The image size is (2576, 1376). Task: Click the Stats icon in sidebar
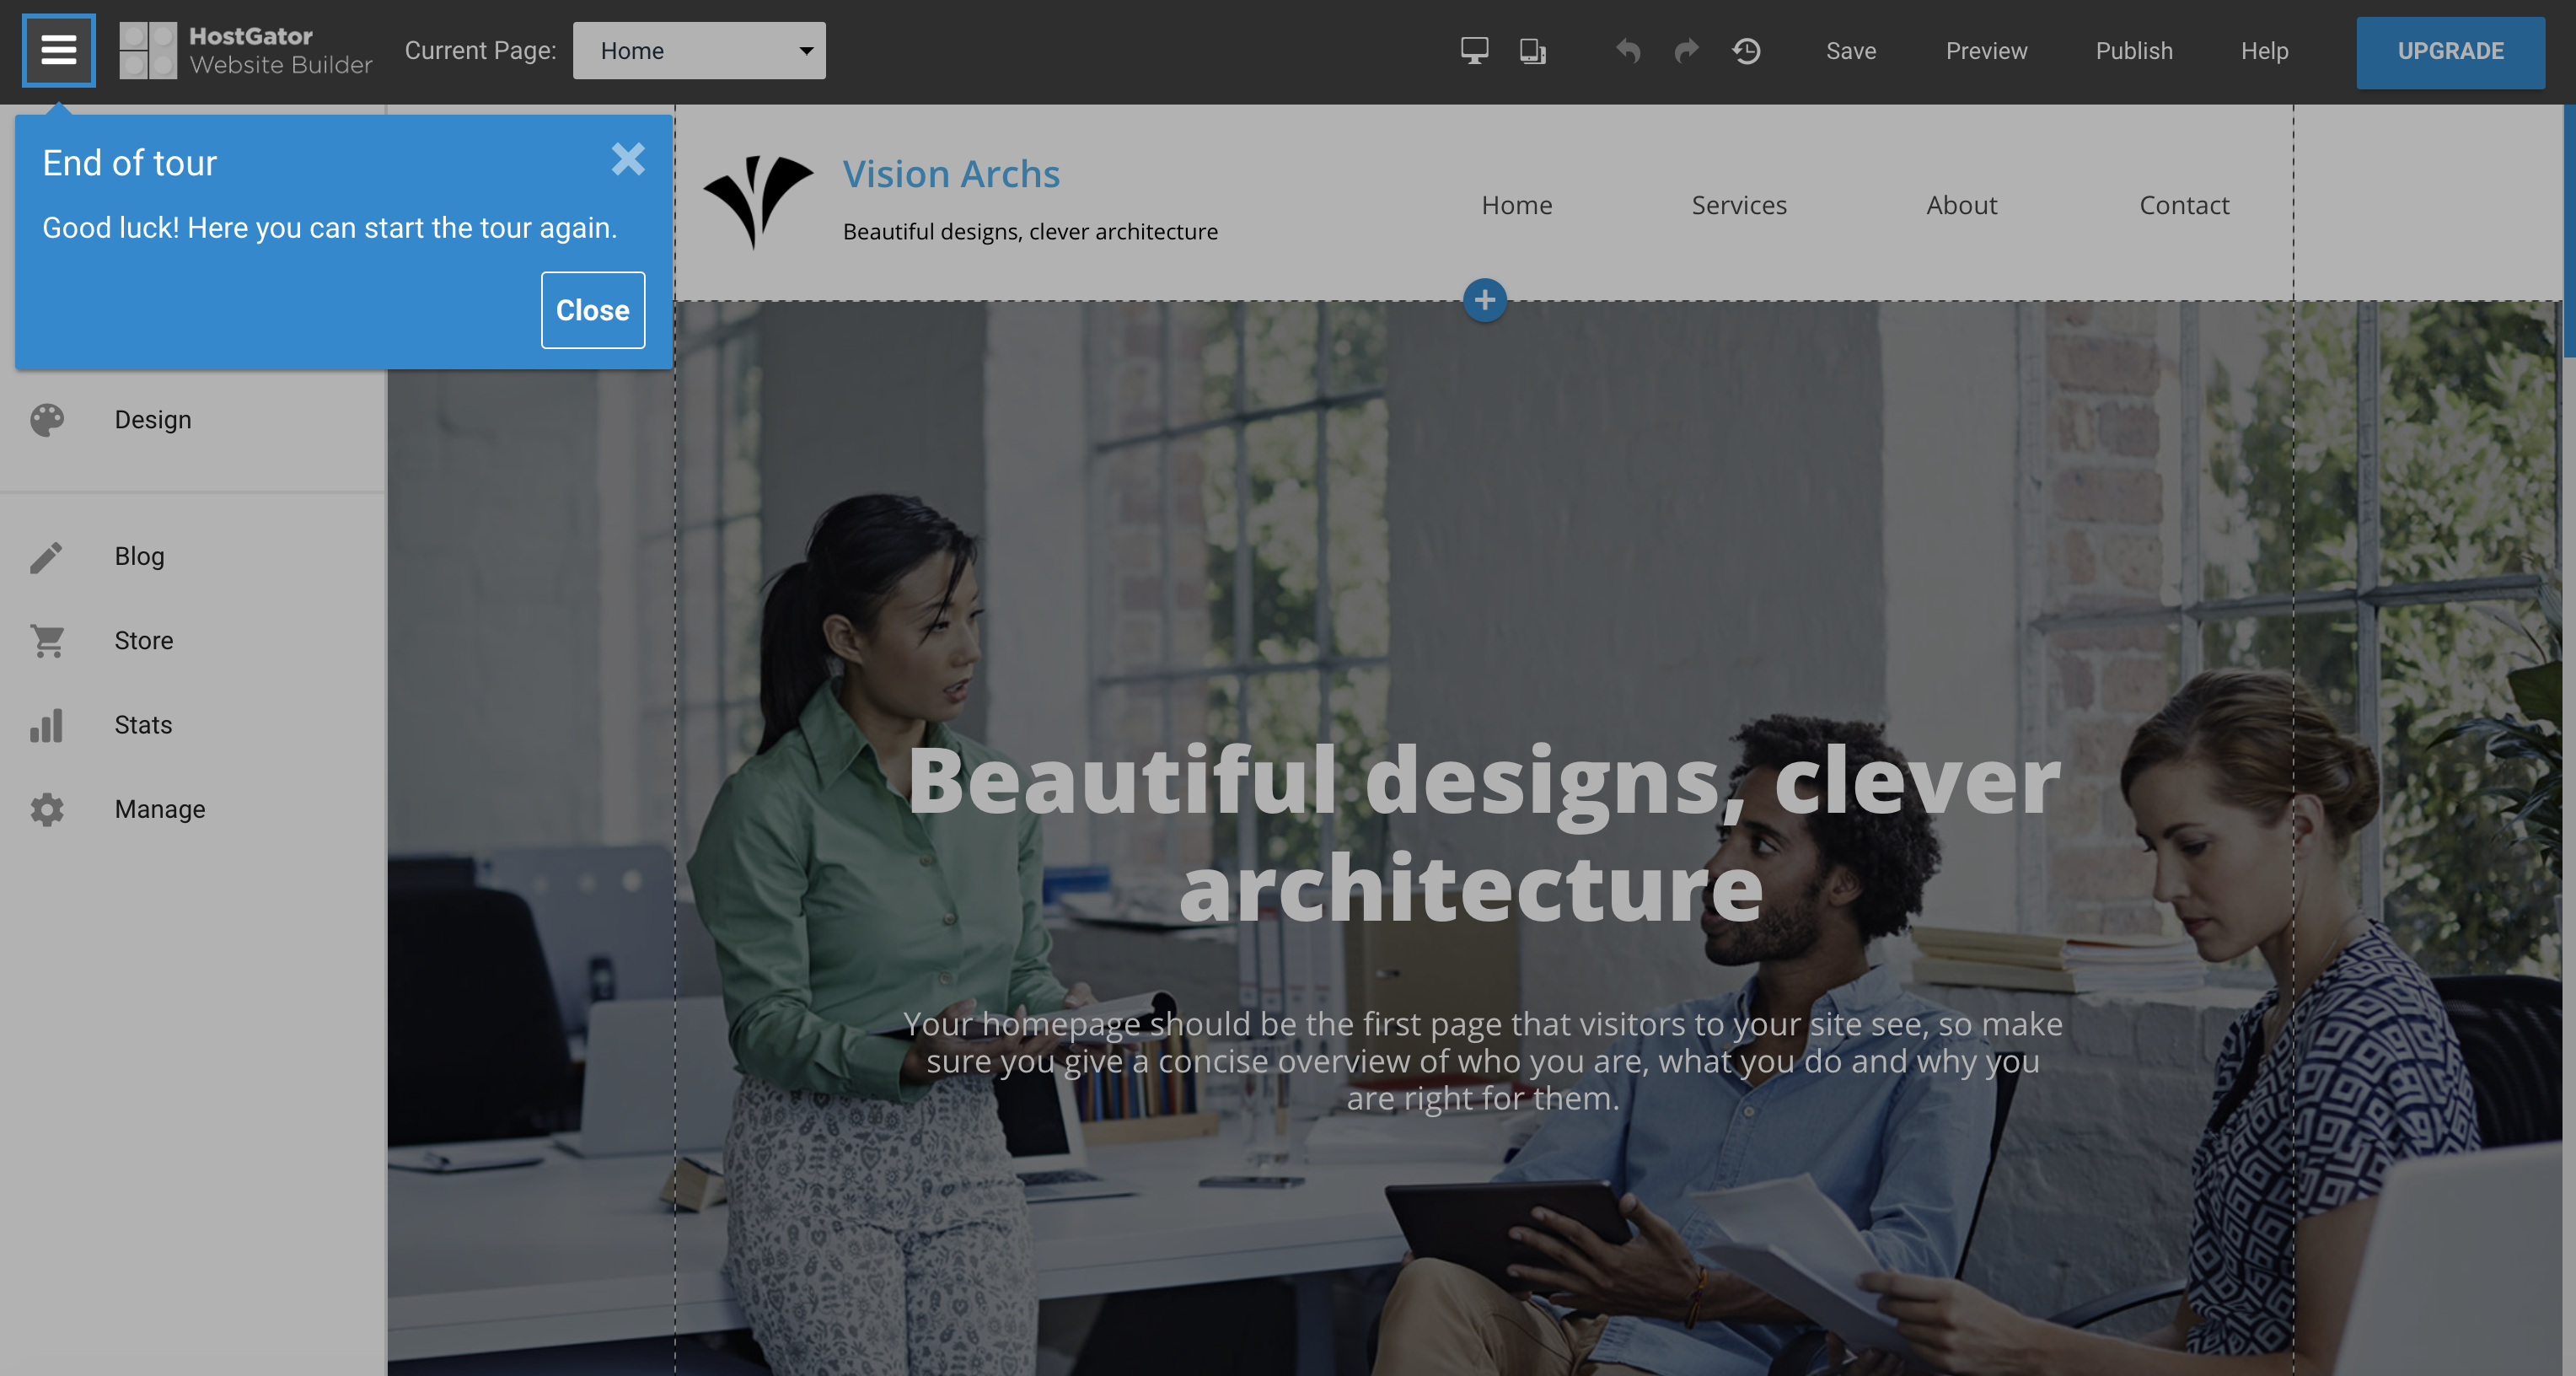pos(48,723)
